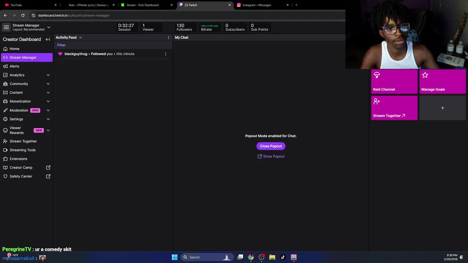The height and width of the screenshot is (263, 468).
Task: Expand the Monetization section chevron
Action: (48, 101)
